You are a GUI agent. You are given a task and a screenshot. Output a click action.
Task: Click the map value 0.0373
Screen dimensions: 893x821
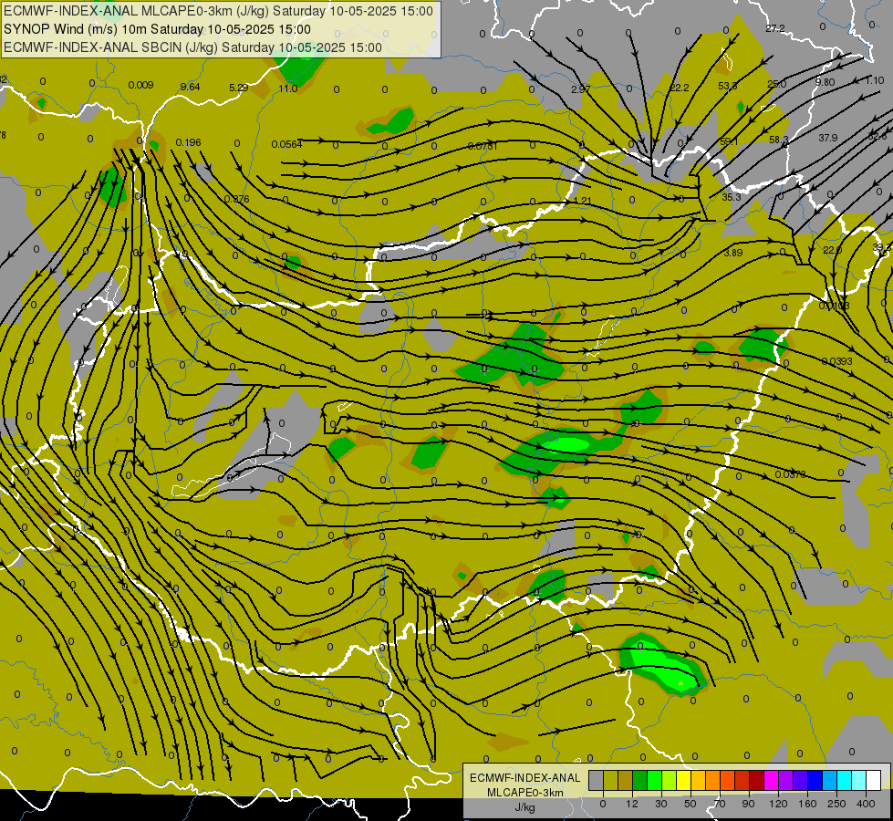pyautogui.click(x=791, y=474)
